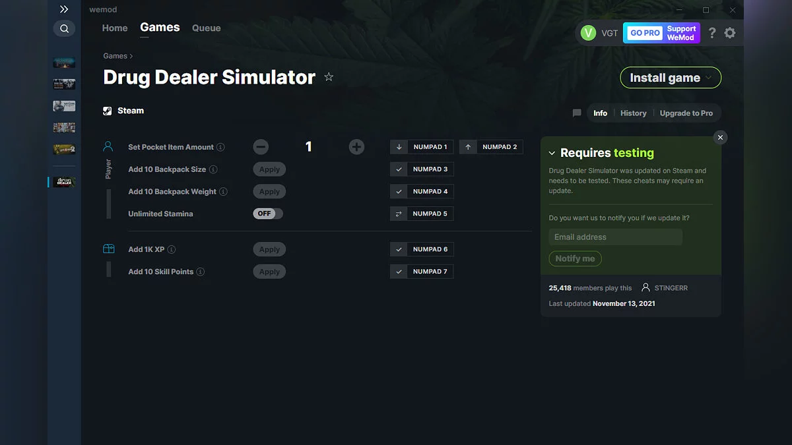Apply Add 10 Backpack Weight
792x445 pixels.
(269, 192)
